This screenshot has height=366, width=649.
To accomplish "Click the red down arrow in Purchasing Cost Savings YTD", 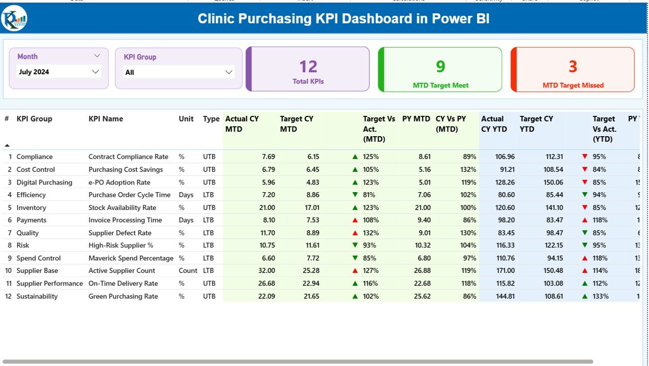I will (584, 169).
